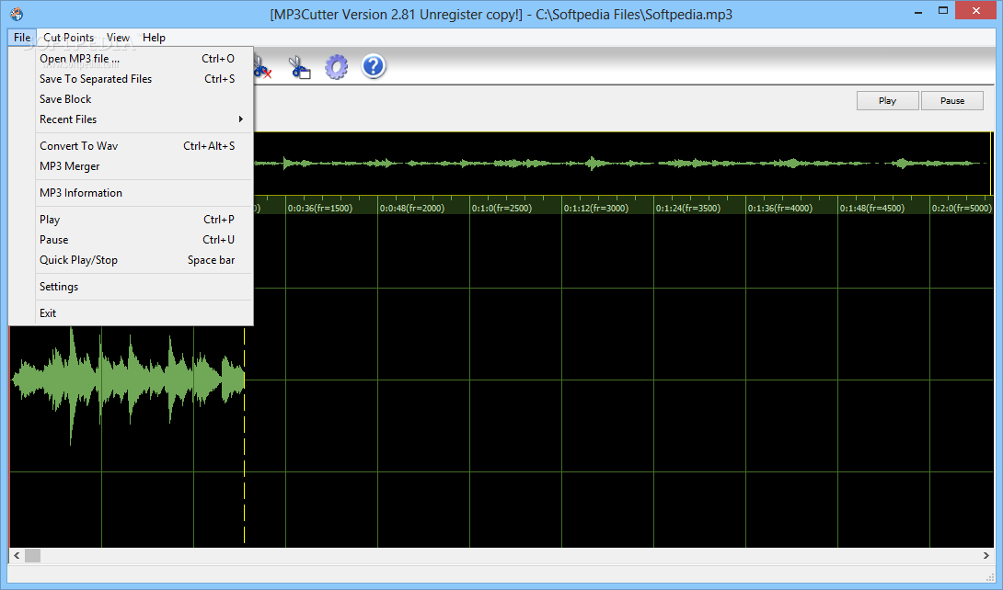Close the MP3Cutter window

pos(976,11)
